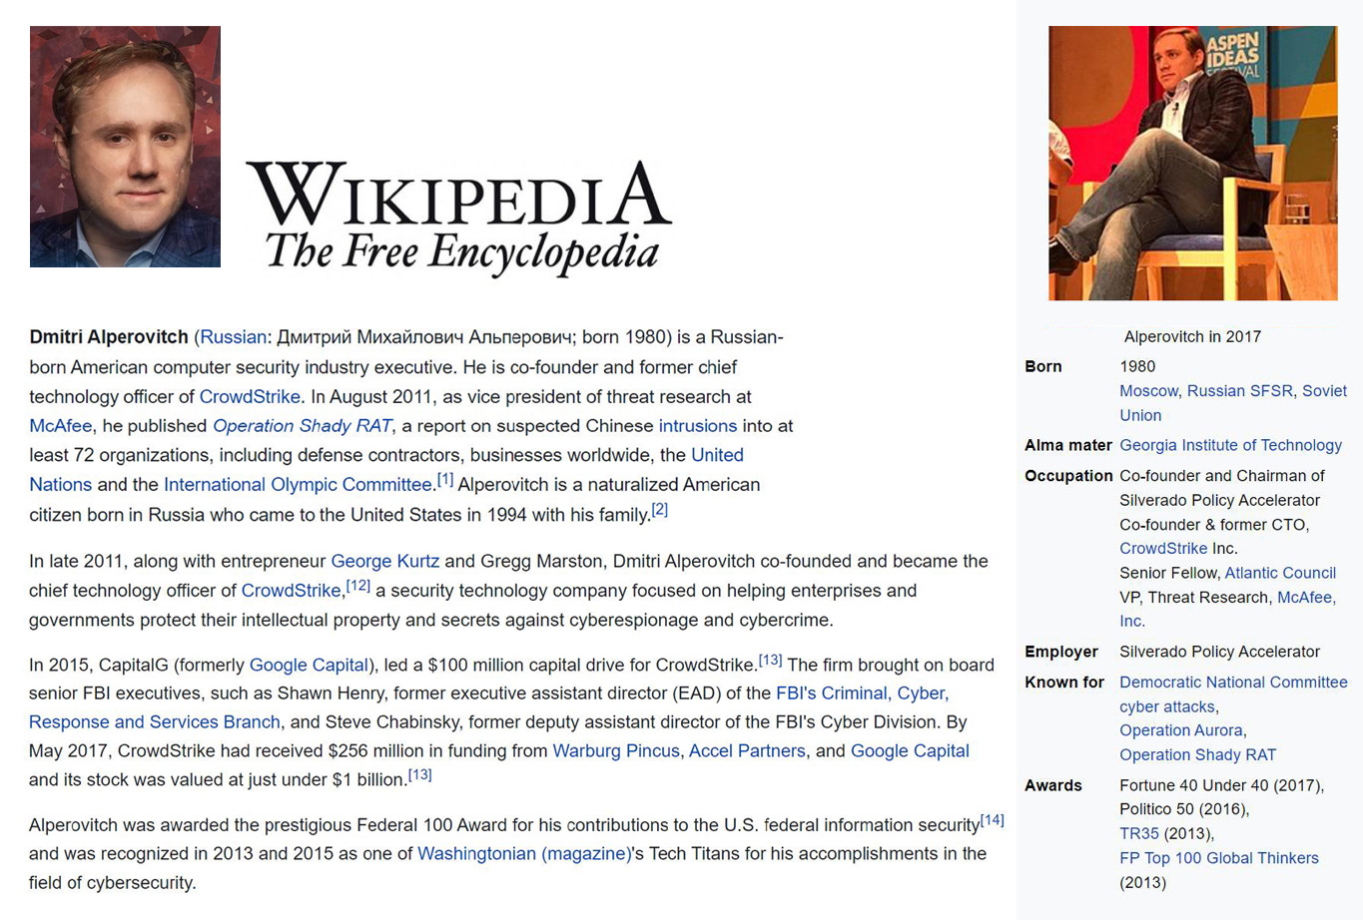Open FP Top 100 Global Thinkers link
This screenshot has height=920, width=1363.
[1219, 857]
